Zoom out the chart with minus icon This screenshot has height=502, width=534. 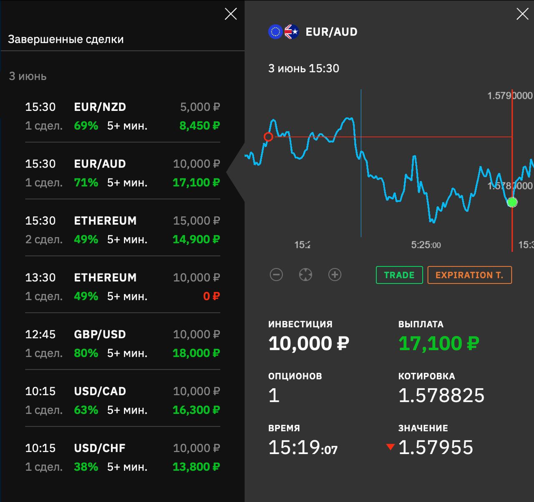(x=276, y=274)
